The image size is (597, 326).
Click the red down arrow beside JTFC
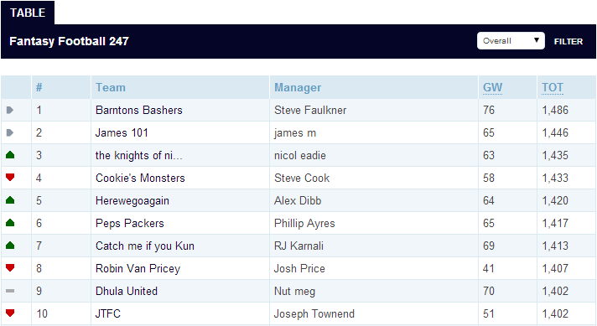10,313
